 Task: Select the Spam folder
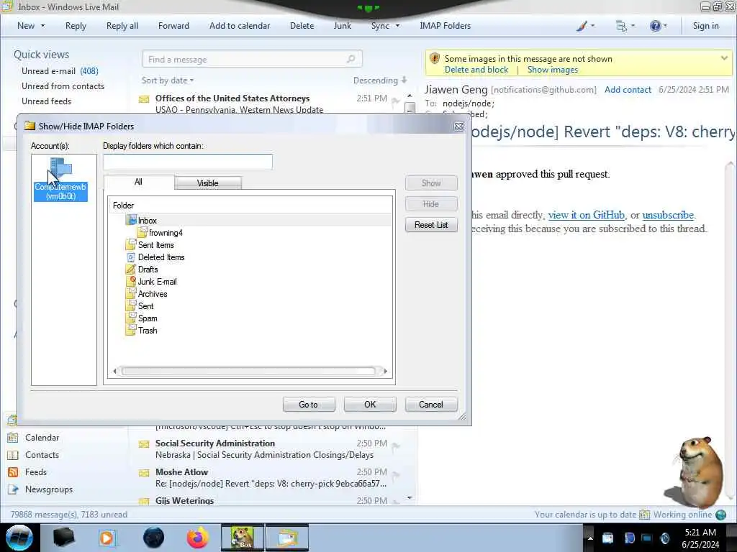pos(147,318)
